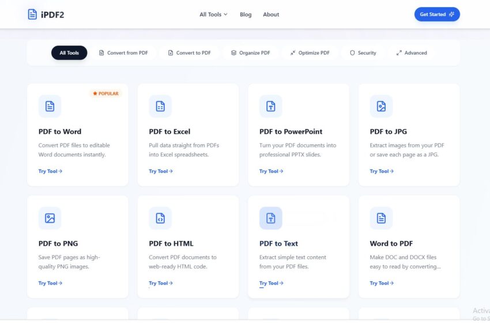
Task: Click the PDF to Excel title
Action: (x=169, y=132)
